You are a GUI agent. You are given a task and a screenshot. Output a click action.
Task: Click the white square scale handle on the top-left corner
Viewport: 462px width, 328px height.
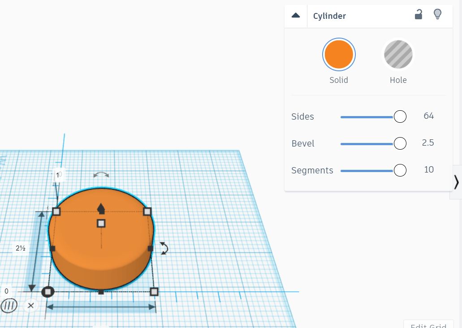point(56,211)
